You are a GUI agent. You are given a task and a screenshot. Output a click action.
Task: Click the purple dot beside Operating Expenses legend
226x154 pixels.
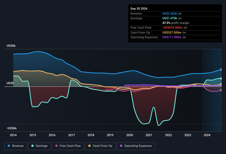pyautogui.click(x=121, y=146)
